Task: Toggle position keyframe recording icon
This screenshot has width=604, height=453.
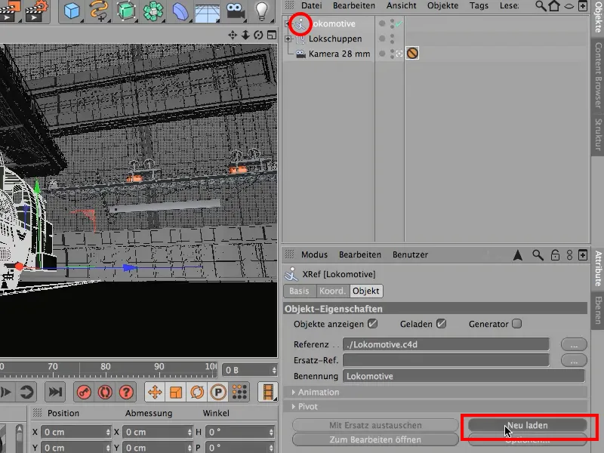Action: point(155,392)
